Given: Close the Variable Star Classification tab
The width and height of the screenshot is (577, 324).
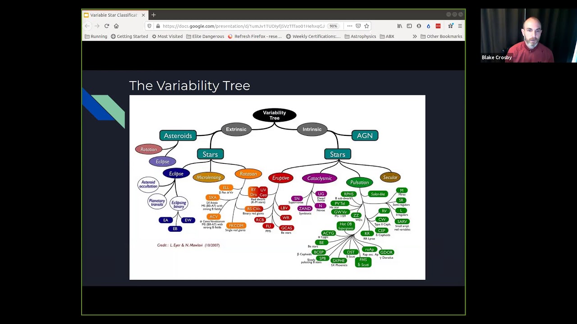Looking at the screenshot, I should coord(143,15).
